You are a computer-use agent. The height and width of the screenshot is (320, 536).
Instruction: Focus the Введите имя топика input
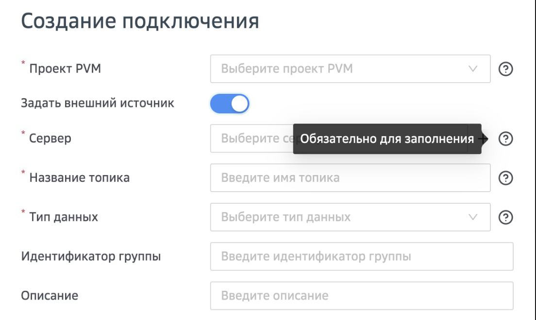pos(350,178)
